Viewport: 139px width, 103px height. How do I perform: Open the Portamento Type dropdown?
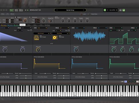37,20
